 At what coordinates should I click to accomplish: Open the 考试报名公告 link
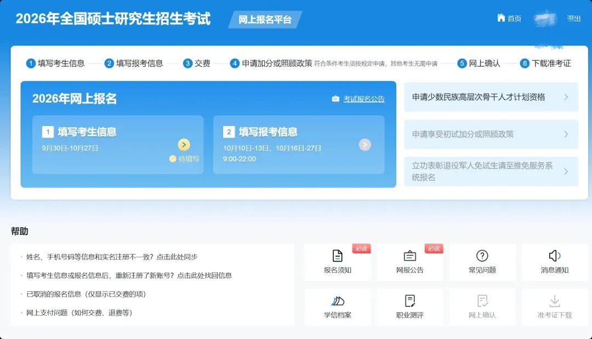click(x=363, y=99)
